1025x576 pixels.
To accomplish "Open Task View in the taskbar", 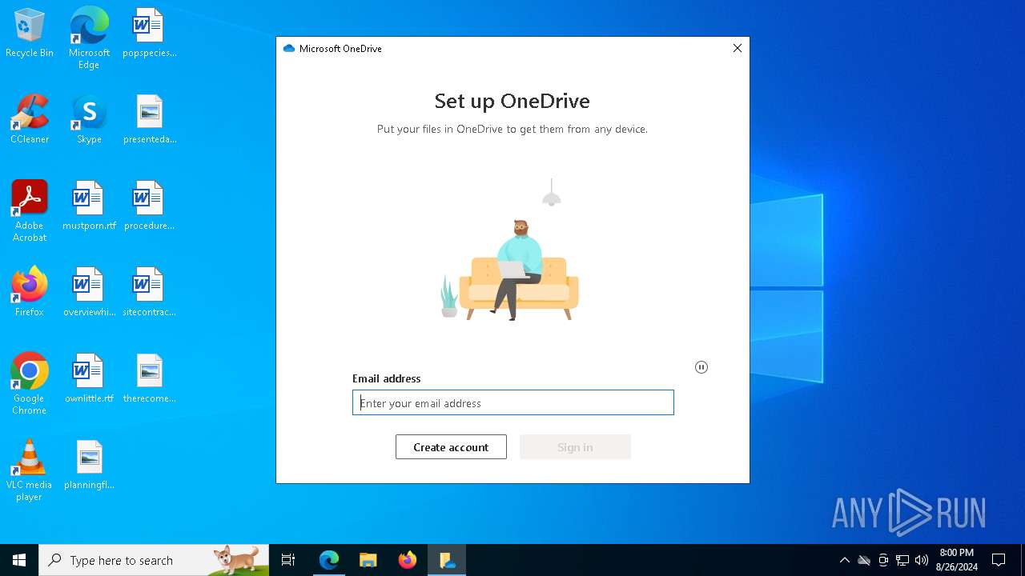I will tap(288, 560).
